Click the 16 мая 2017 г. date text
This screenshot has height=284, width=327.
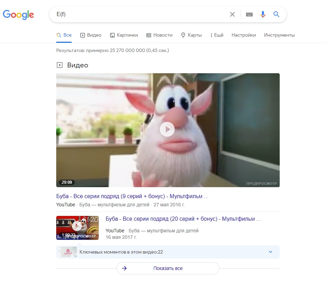click(x=121, y=237)
